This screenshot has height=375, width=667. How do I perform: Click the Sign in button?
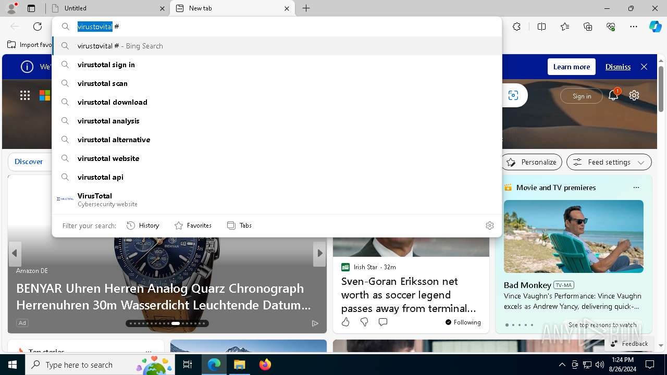coord(582,96)
